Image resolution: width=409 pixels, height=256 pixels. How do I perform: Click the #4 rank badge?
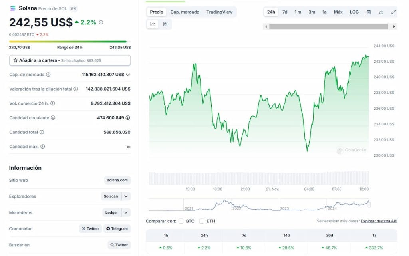coord(73,9)
